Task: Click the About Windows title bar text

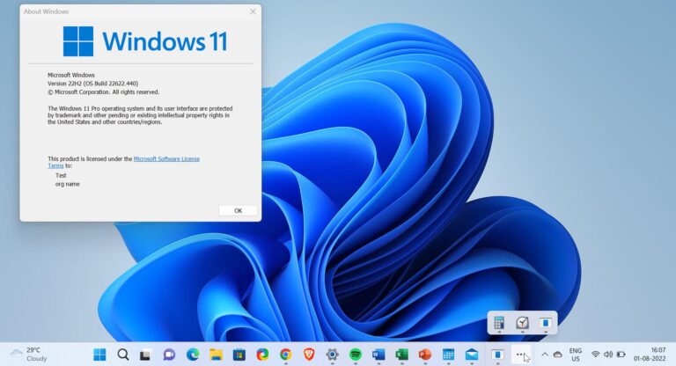Action: (46, 11)
